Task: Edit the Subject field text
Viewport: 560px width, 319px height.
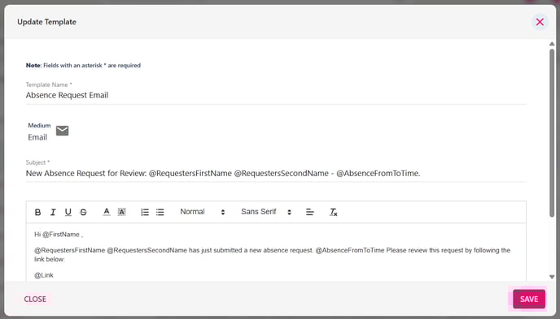Action: coord(276,174)
